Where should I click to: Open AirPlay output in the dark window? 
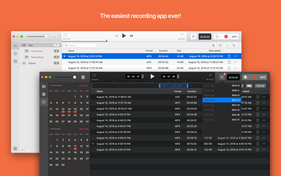83,77
